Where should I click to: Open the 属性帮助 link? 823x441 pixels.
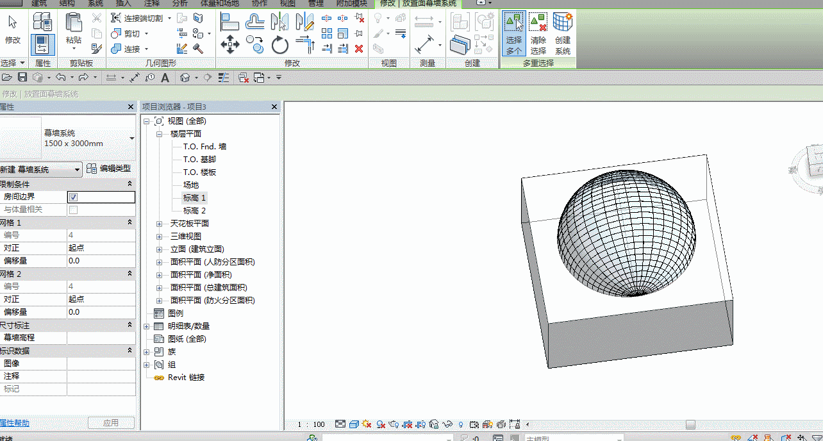tap(14, 423)
